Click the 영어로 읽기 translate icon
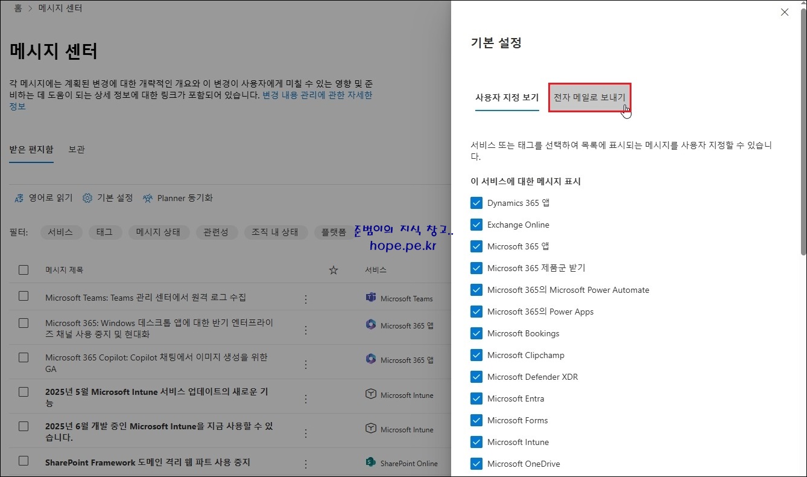The width and height of the screenshot is (807, 477). point(19,198)
